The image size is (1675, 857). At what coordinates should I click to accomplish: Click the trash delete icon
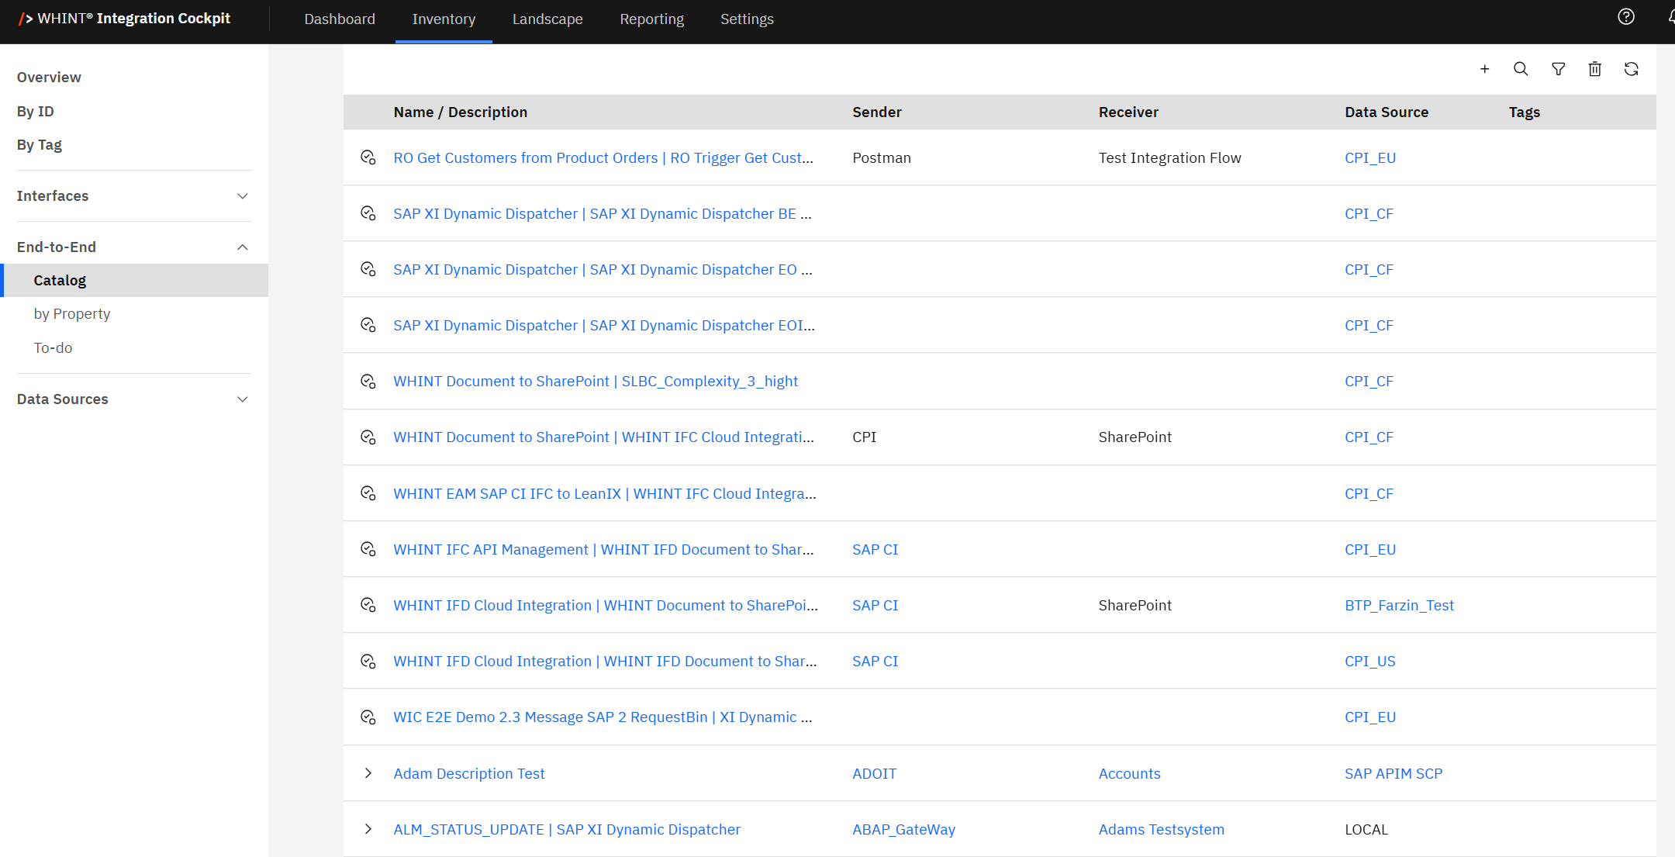coord(1594,69)
